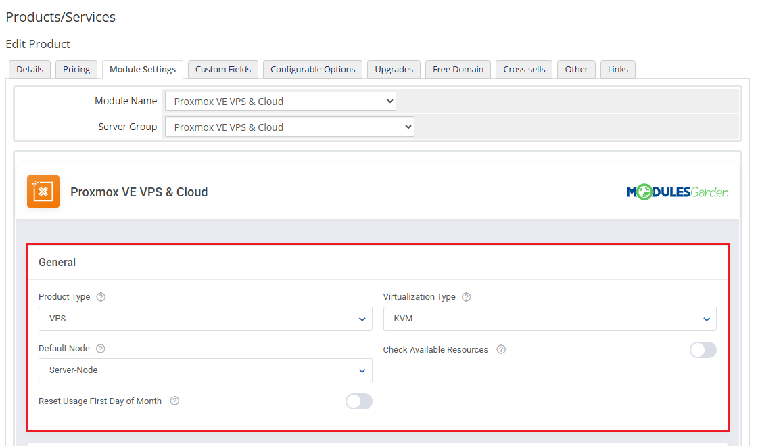Viewport: 758px width, 446px height.
Task: Open the Module Name dropdown
Action: 281,101
